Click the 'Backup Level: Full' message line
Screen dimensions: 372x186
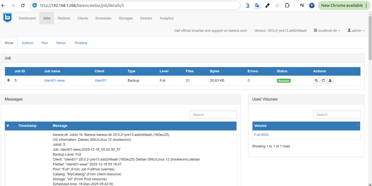(67, 154)
